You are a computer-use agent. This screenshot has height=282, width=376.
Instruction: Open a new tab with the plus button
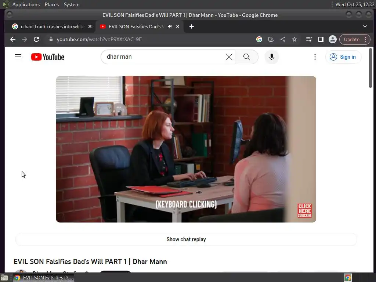pos(191,26)
